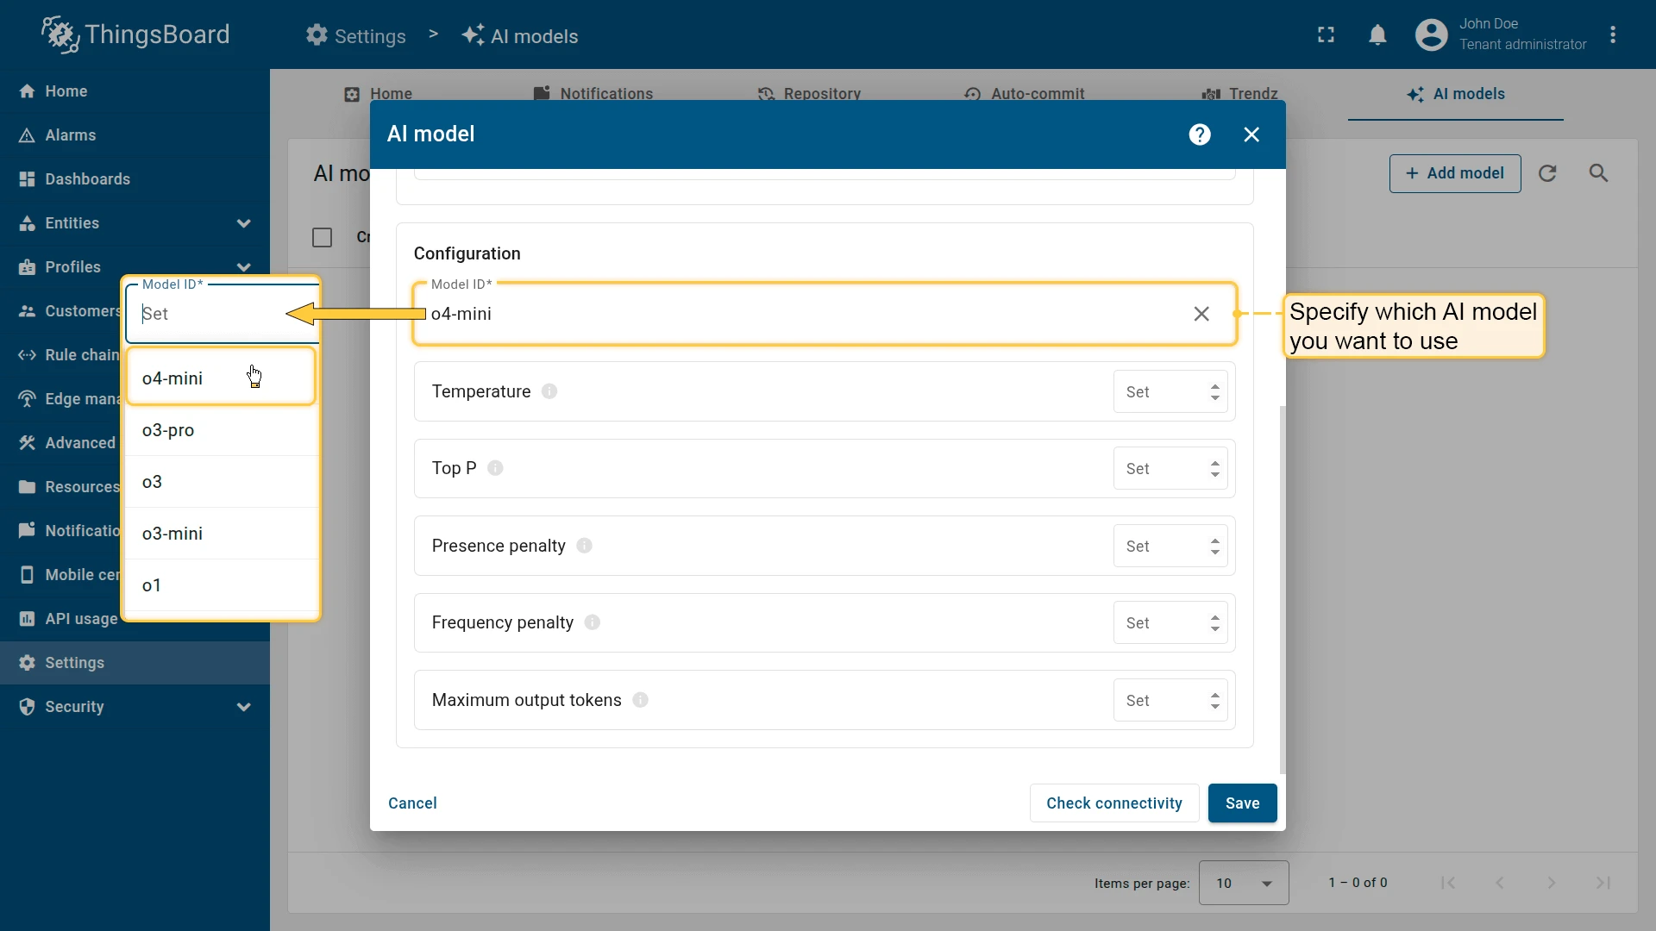Click Cancel in AI model dialog

coord(412,803)
